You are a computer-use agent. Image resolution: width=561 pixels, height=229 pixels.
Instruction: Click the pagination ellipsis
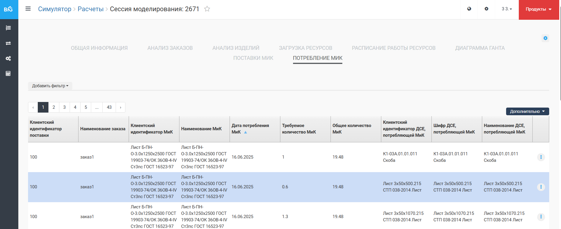(x=97, y=107)
